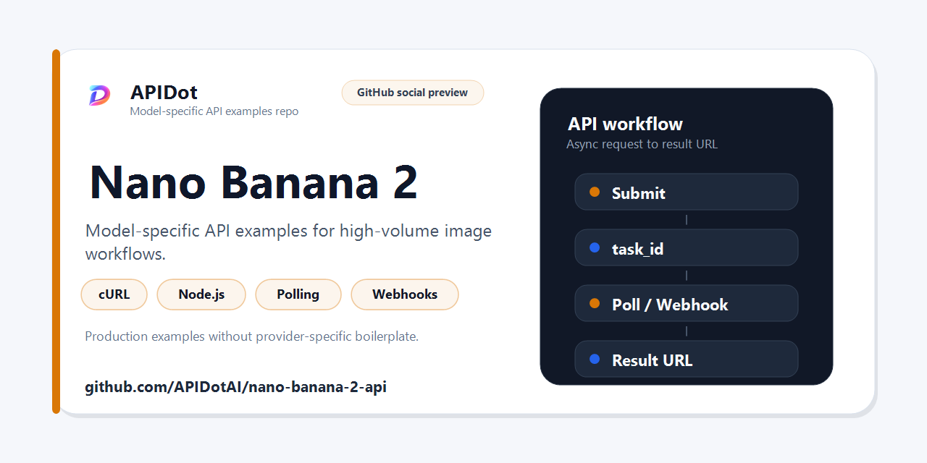Click the APIDot brand name
The image size is (927, 463).
(164, 93)
